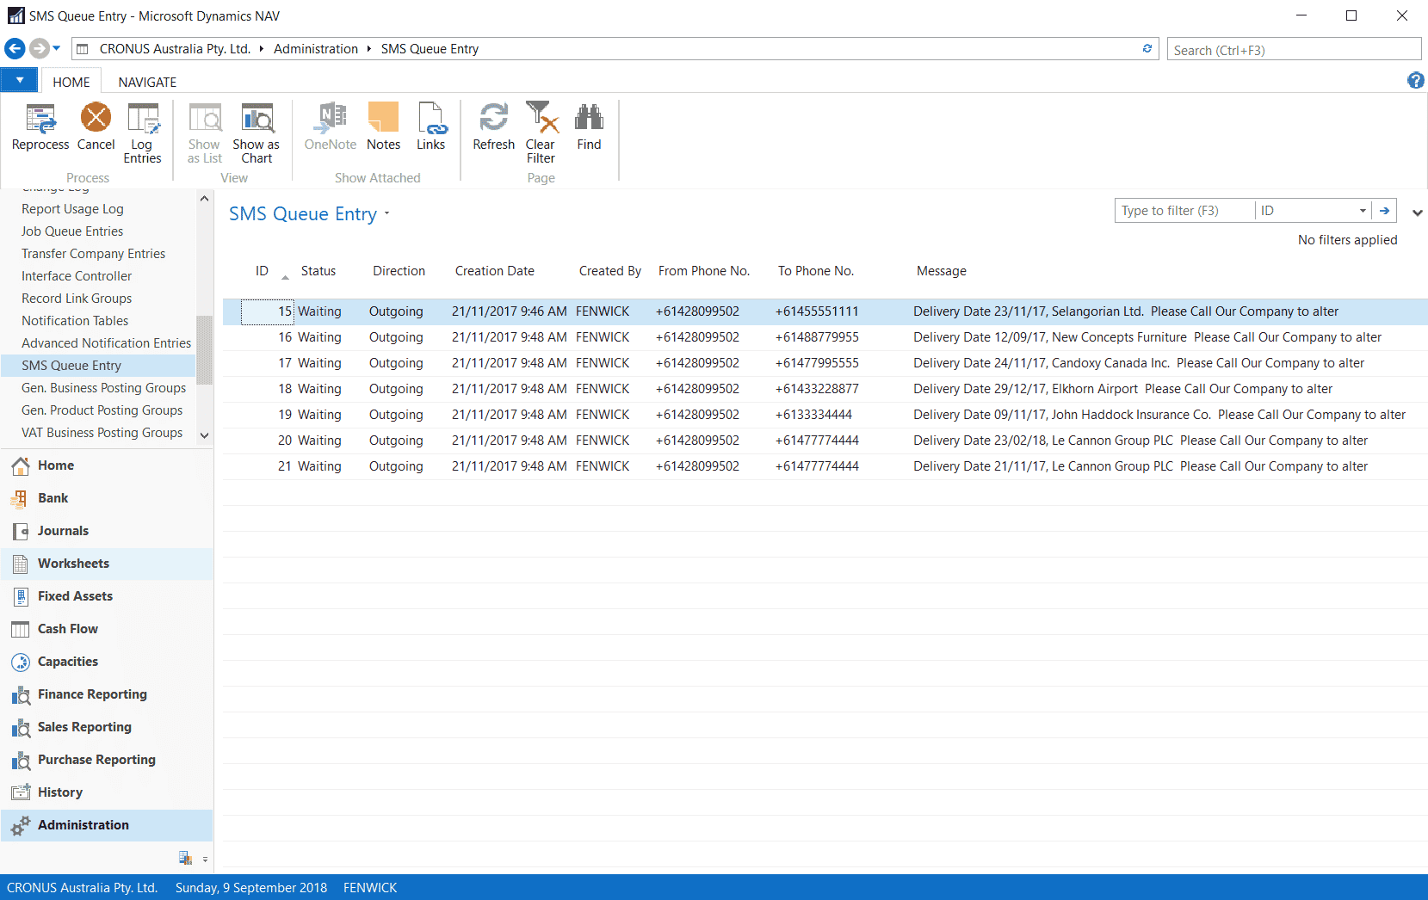The width and height of the screenshot is (1428, 900).
Task: Open Advanced Notification Entries page
Action: (106, 343)
